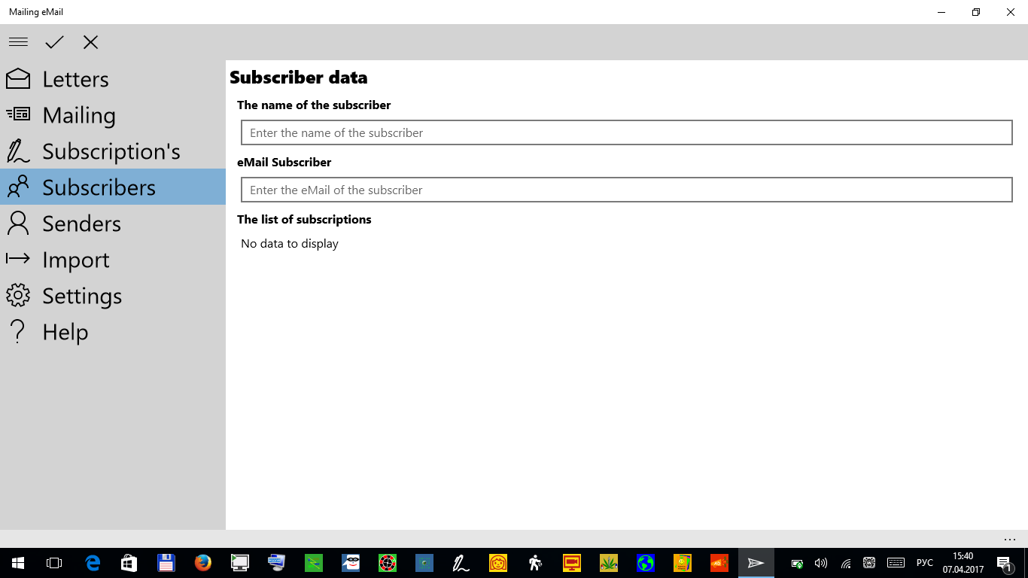Screen dimensions: 1028x578
Task: Open the Help page
Action: click(113, 331)
